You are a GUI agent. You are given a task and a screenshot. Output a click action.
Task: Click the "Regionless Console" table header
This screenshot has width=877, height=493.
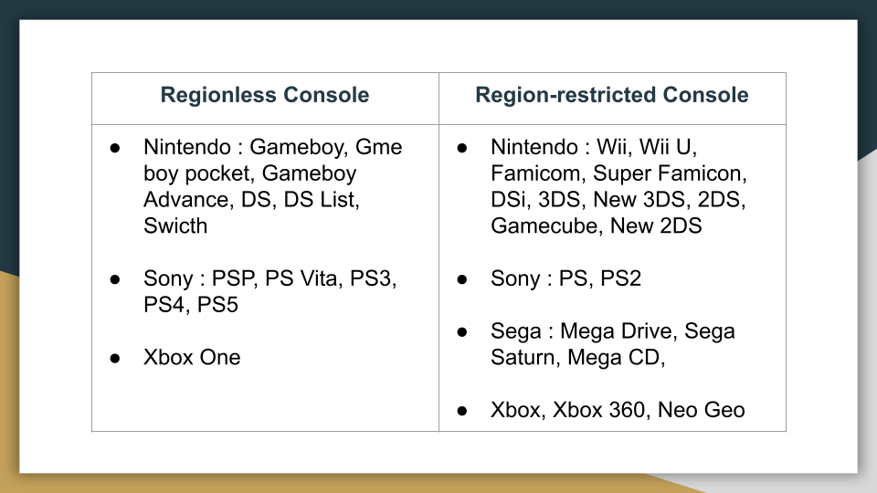(x=265, y=96)
